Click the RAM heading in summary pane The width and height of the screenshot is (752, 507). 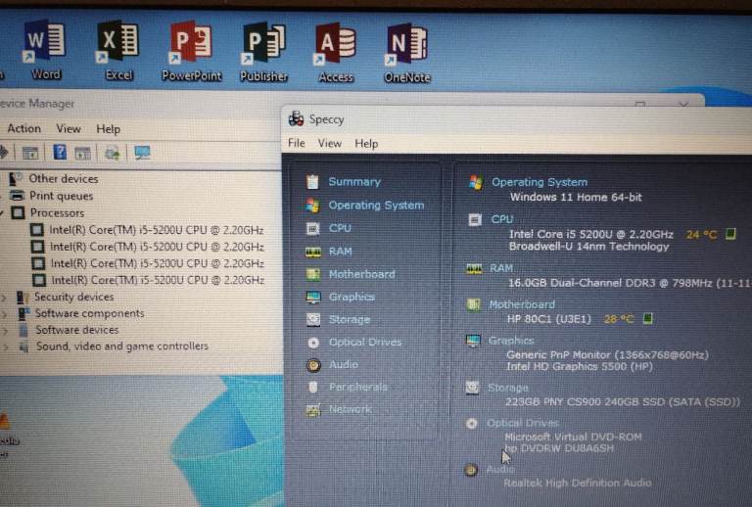tap(501, 268)
